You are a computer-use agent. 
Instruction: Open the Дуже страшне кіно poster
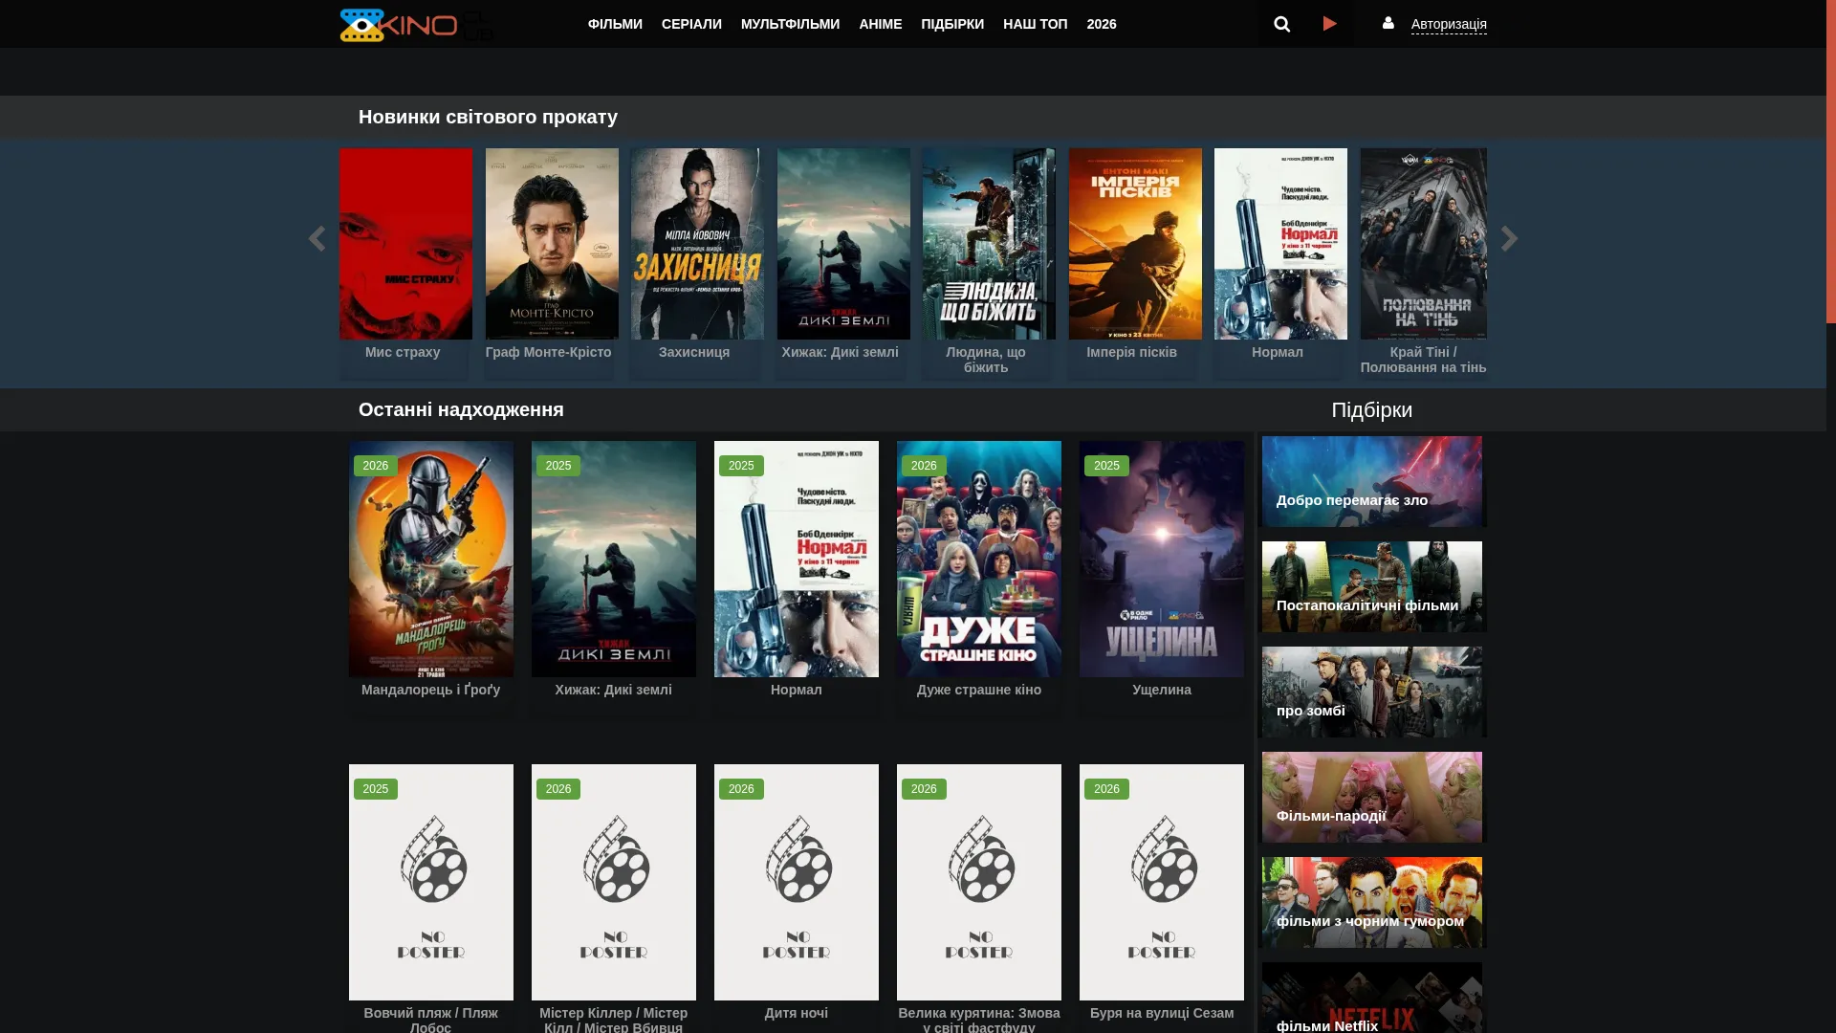tap(979, 559)
